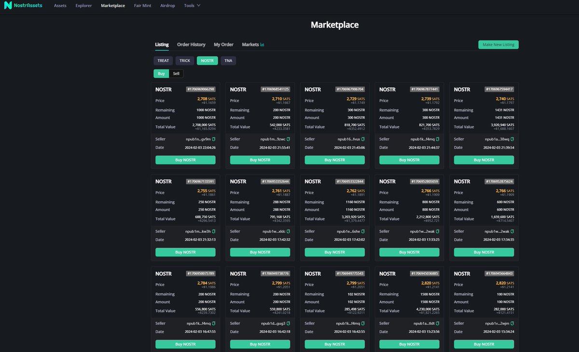Copy seller address npub1v...2wjm

click(512, 324)
